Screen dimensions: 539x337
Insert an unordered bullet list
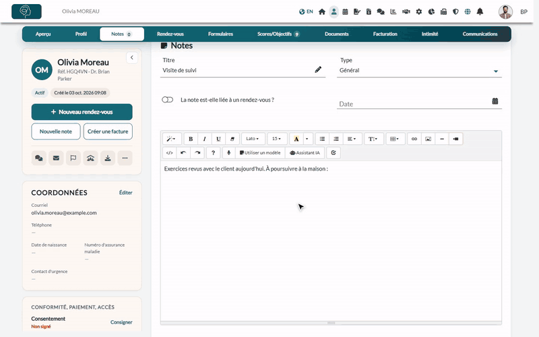[x=322, y=139]
